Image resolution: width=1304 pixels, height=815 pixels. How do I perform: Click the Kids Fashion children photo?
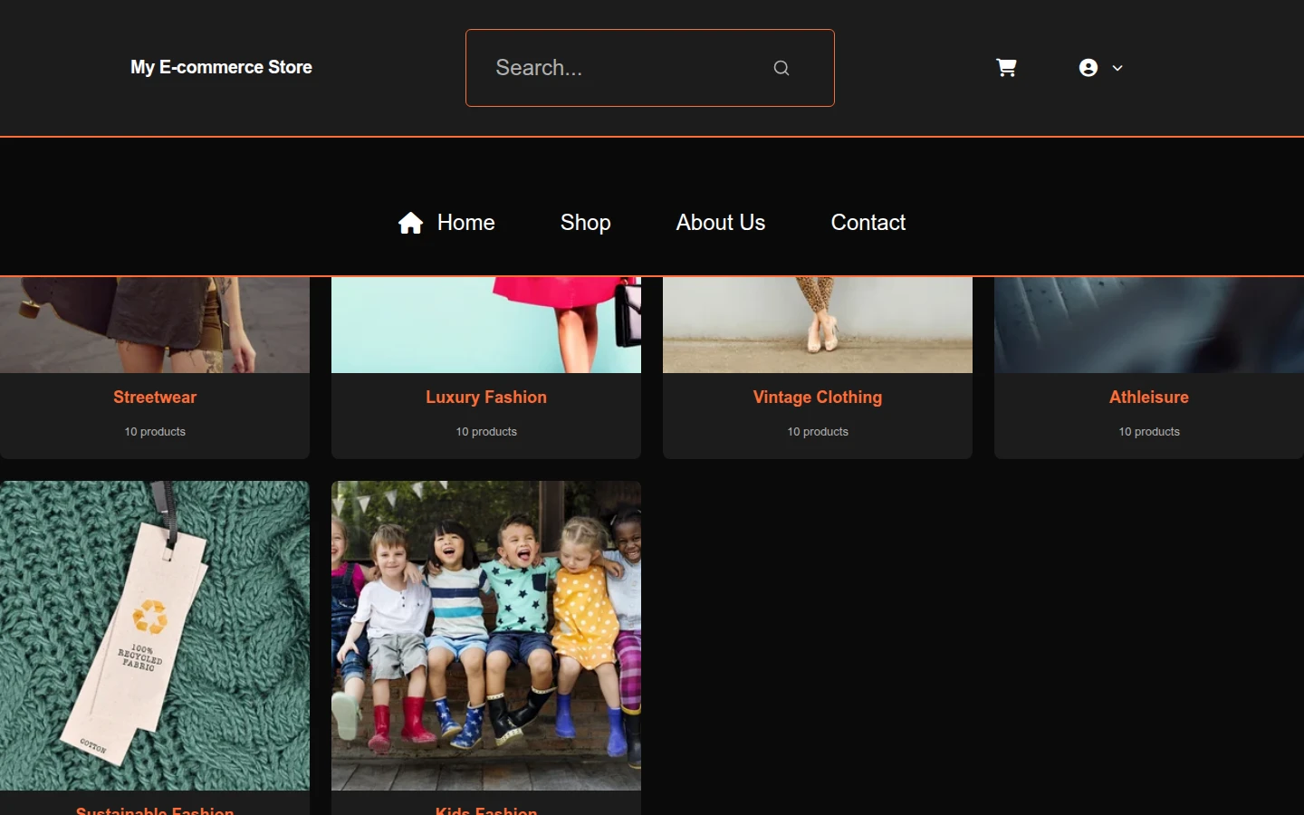(486, 636)
